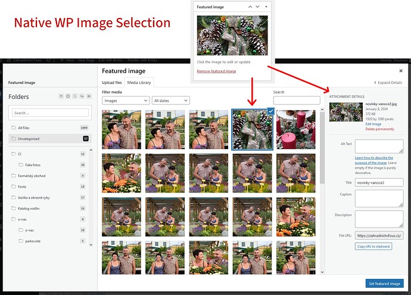Image resolution: width=411 pixels, height=295 pixels.
Task: Expand Details of the attachment panel
Action: pos(388,83)
